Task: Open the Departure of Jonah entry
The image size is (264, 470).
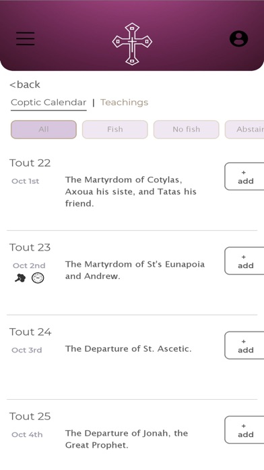Action: coord(127,439)
